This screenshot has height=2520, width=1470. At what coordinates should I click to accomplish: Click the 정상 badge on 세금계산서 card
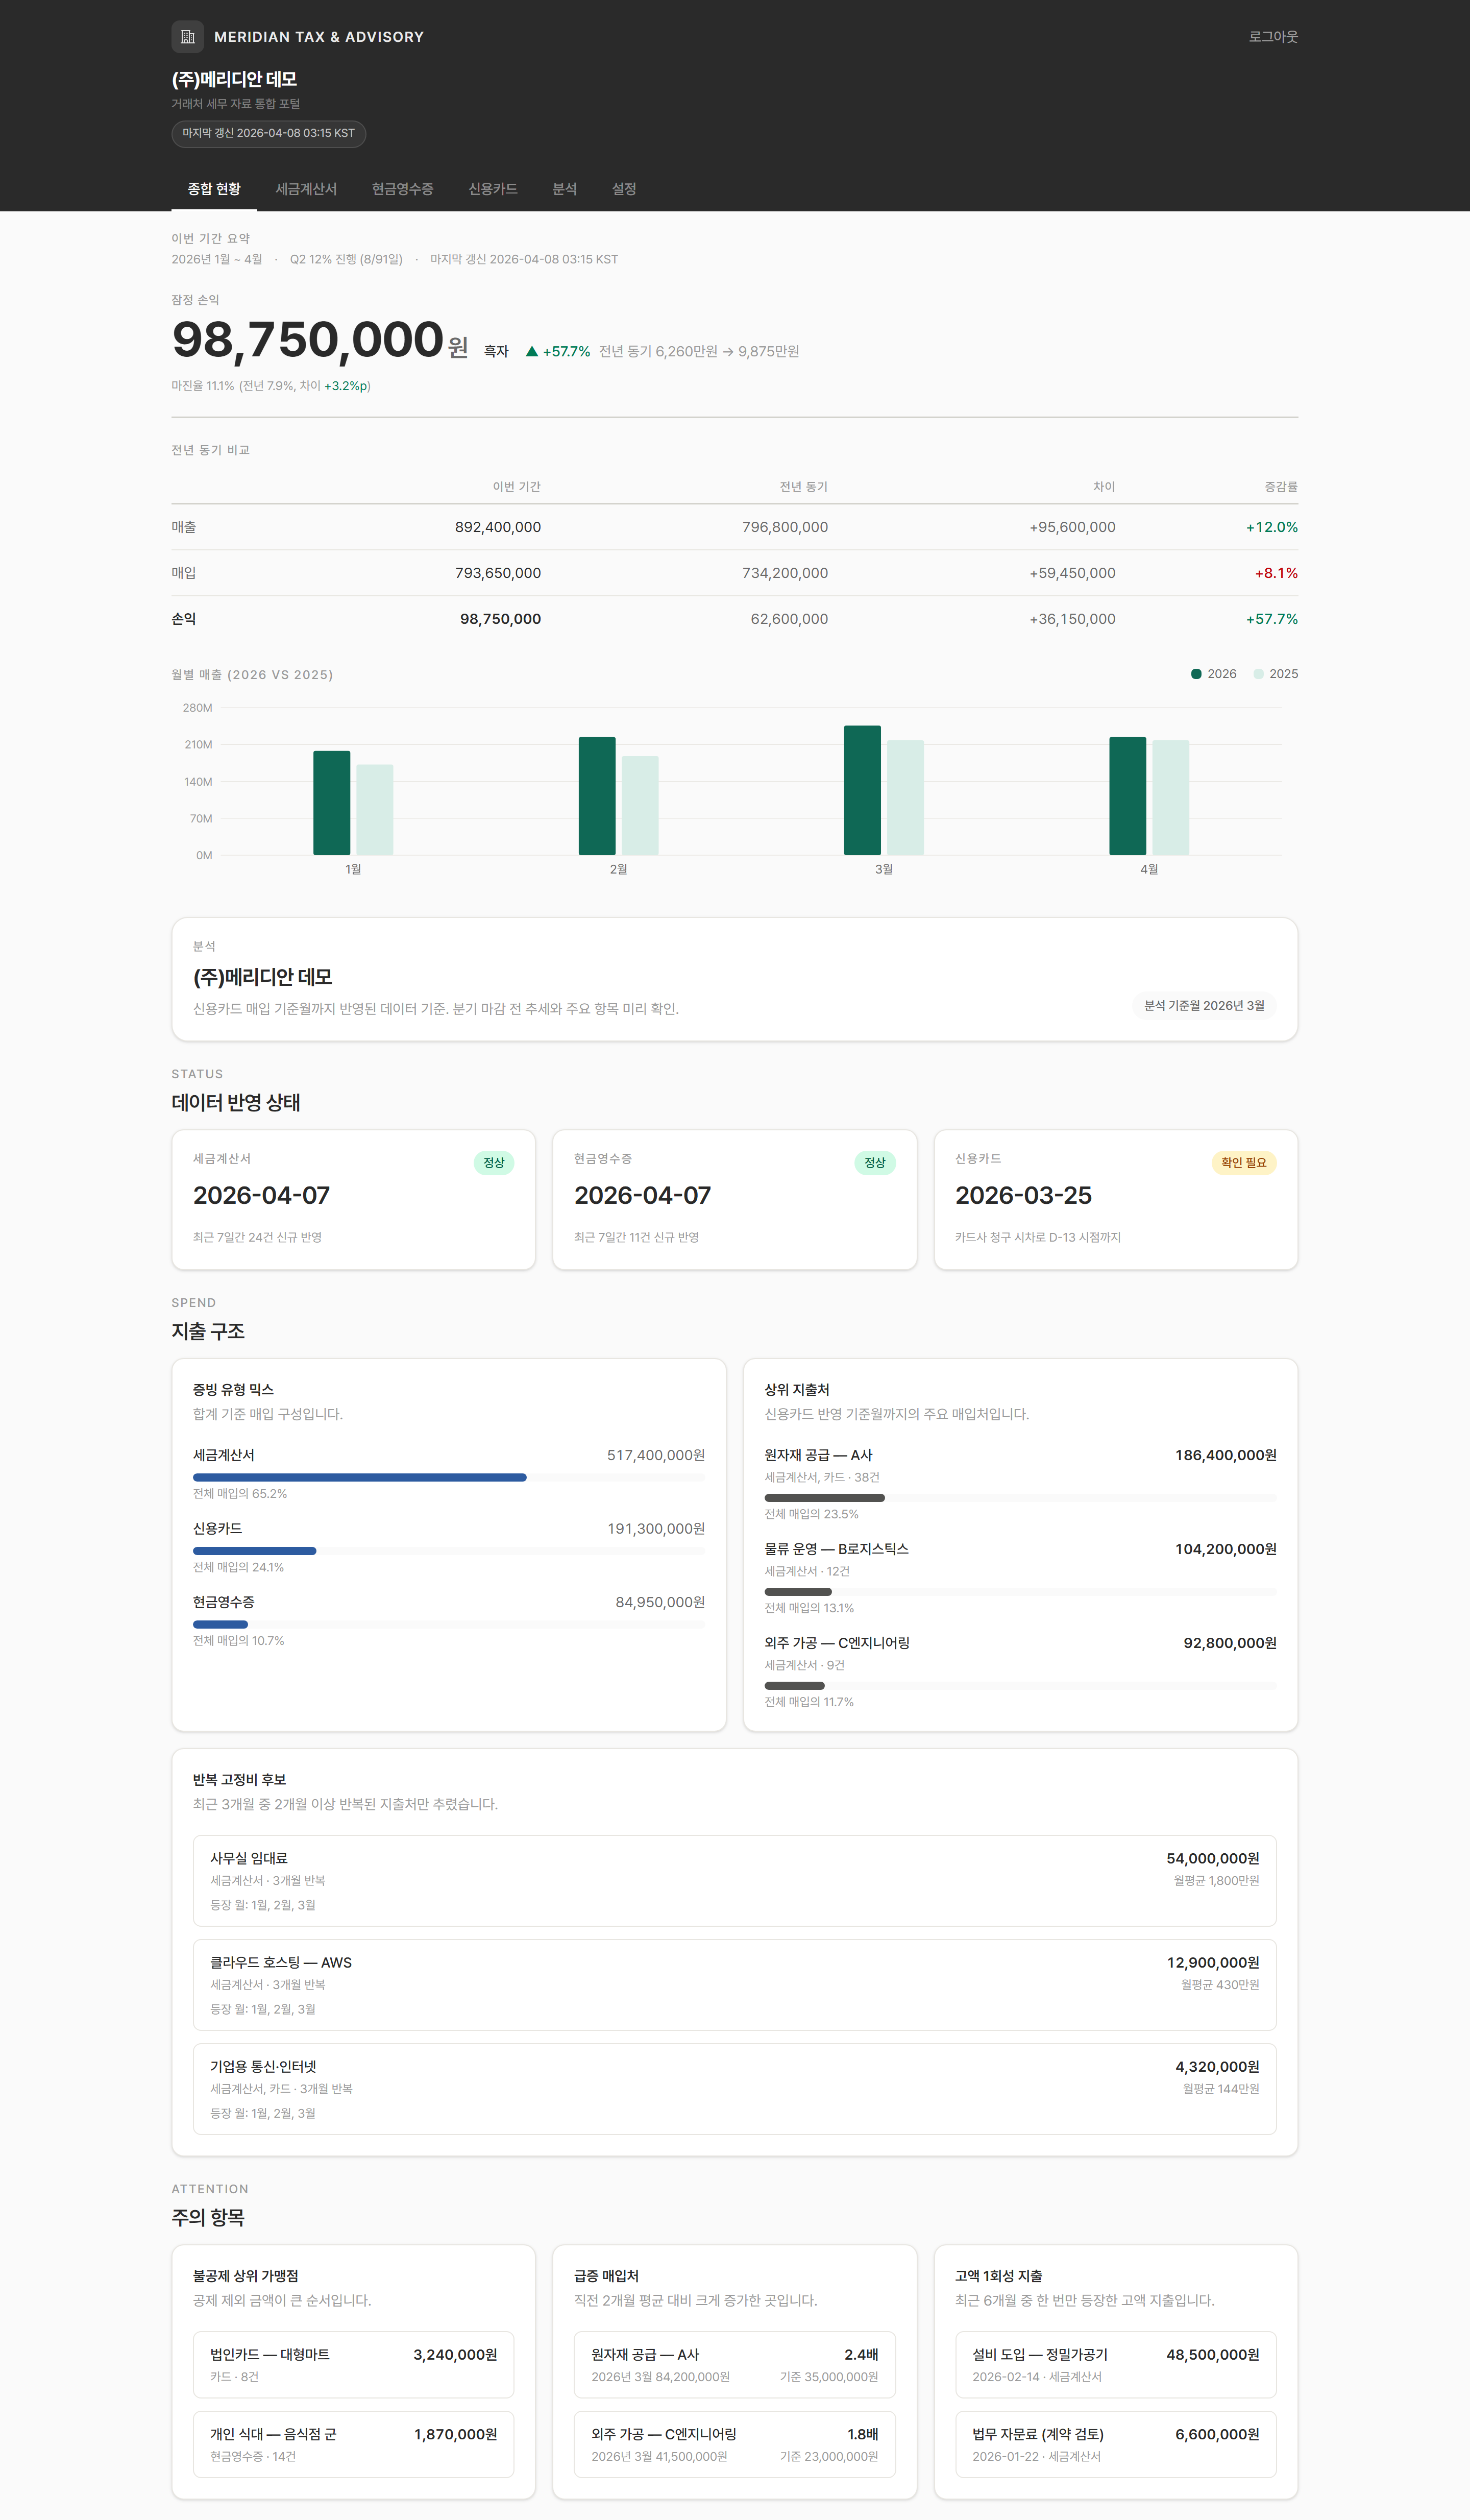[x=493, y=1162]
